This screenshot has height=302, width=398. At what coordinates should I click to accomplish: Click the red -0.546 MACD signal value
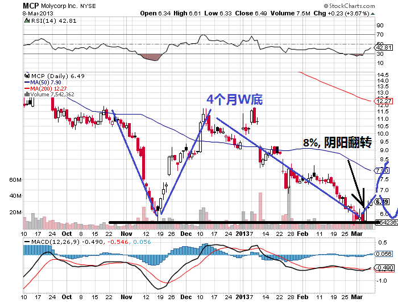(118, 242)
